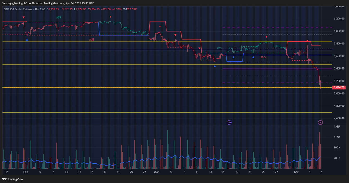The width and height of the screenshot is (349, 183).
Task: Click the red 5,096.75 last-price label
Action: pyautogui.click(x=339, y=87)
